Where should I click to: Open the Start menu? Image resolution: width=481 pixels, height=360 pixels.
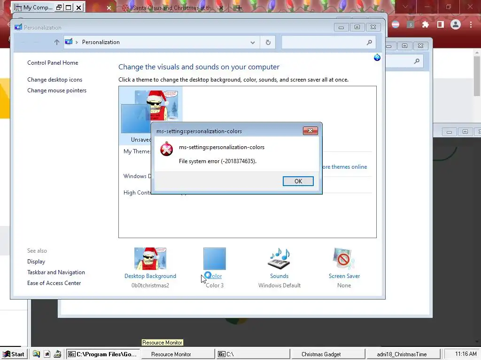(x=14, y=354)
